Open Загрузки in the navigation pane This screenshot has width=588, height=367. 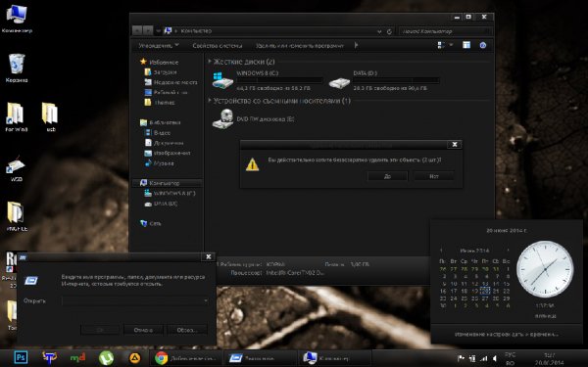[165, 71]
